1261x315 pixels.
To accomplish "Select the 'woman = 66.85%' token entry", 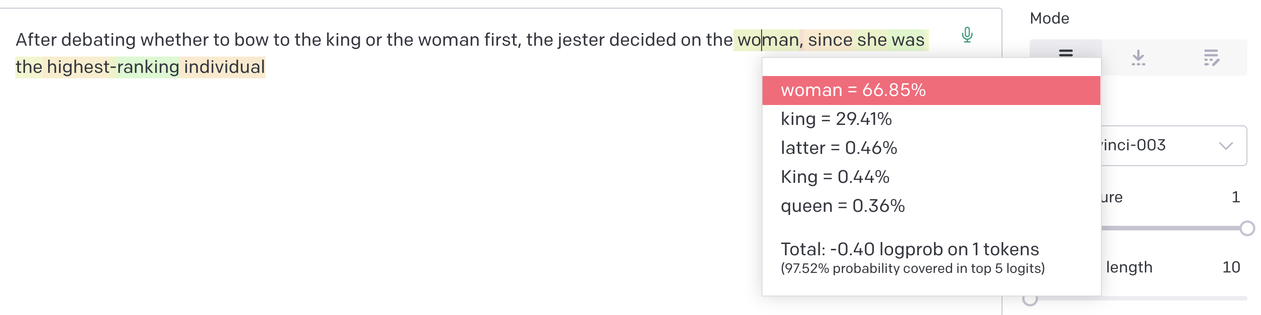I will coord(931,91).
